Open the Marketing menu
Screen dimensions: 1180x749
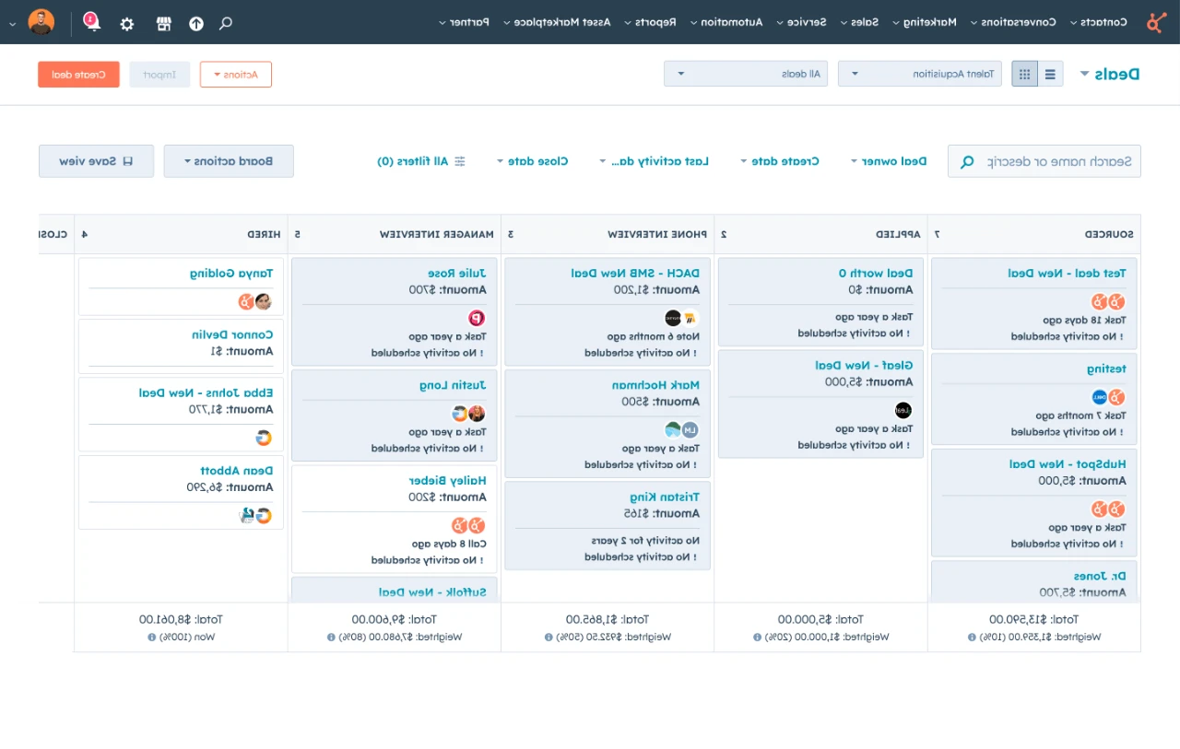[924, 22]
